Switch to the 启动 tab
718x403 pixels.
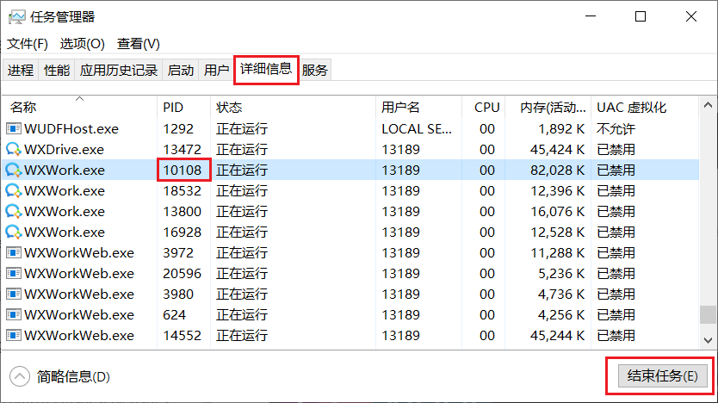click(x=181, y=70)
